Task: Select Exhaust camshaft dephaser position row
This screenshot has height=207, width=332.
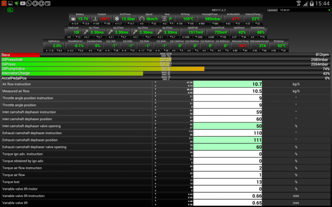Action: (x=77, y=140)
